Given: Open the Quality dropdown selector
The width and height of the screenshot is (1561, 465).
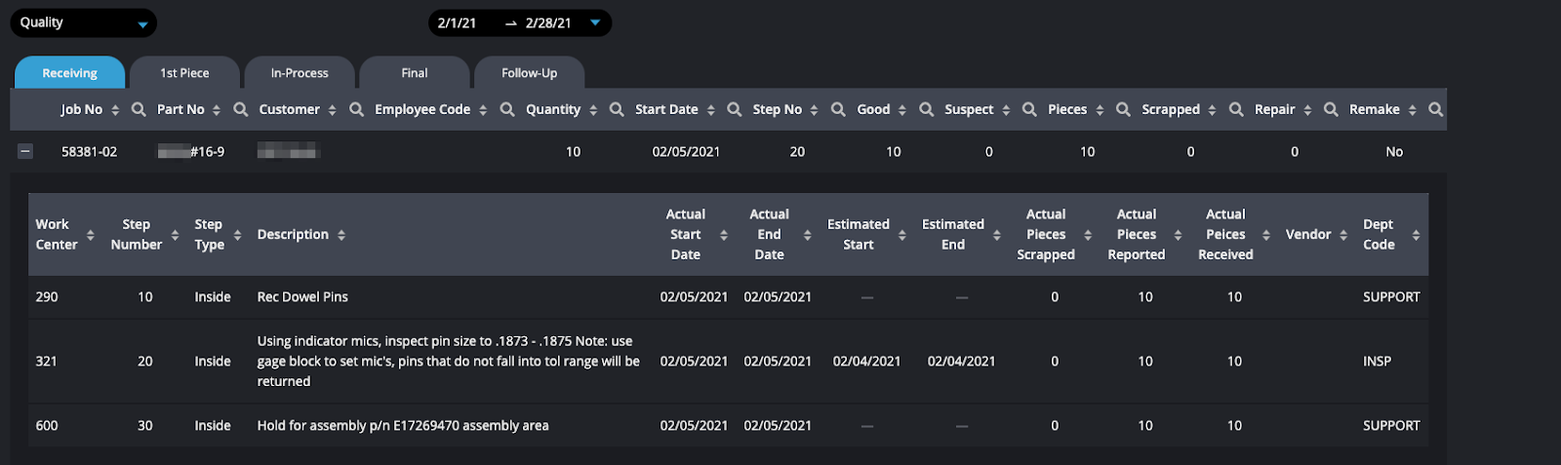Looking at the screenshot, I should point(83,22).
